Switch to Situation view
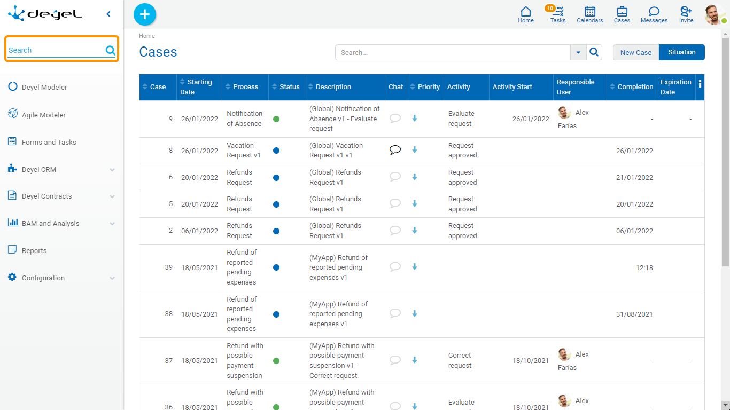Viewport: 730px width, 410px height. [681, 52]
